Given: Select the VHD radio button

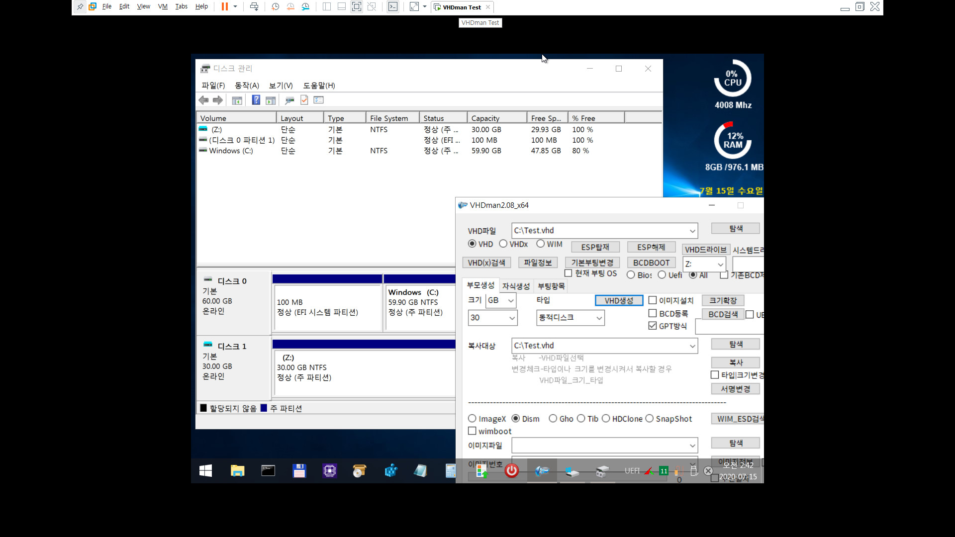Looking at the screenshot, I should 472,244.
